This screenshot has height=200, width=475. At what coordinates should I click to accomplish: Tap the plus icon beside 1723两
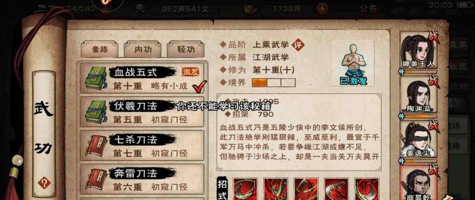(322, 9)
